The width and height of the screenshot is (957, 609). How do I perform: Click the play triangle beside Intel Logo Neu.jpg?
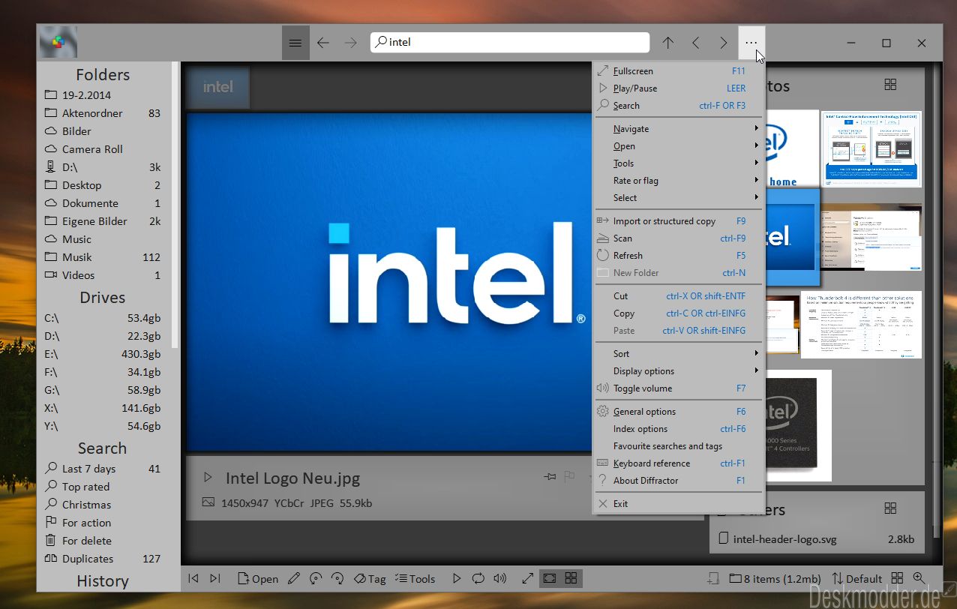208,478
